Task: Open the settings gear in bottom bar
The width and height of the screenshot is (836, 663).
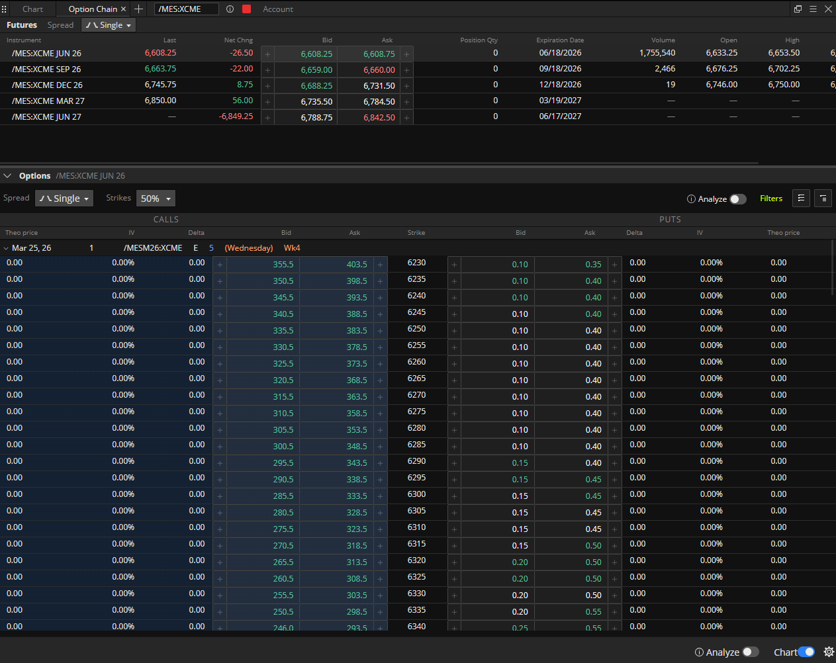Action: pos(828,652)
